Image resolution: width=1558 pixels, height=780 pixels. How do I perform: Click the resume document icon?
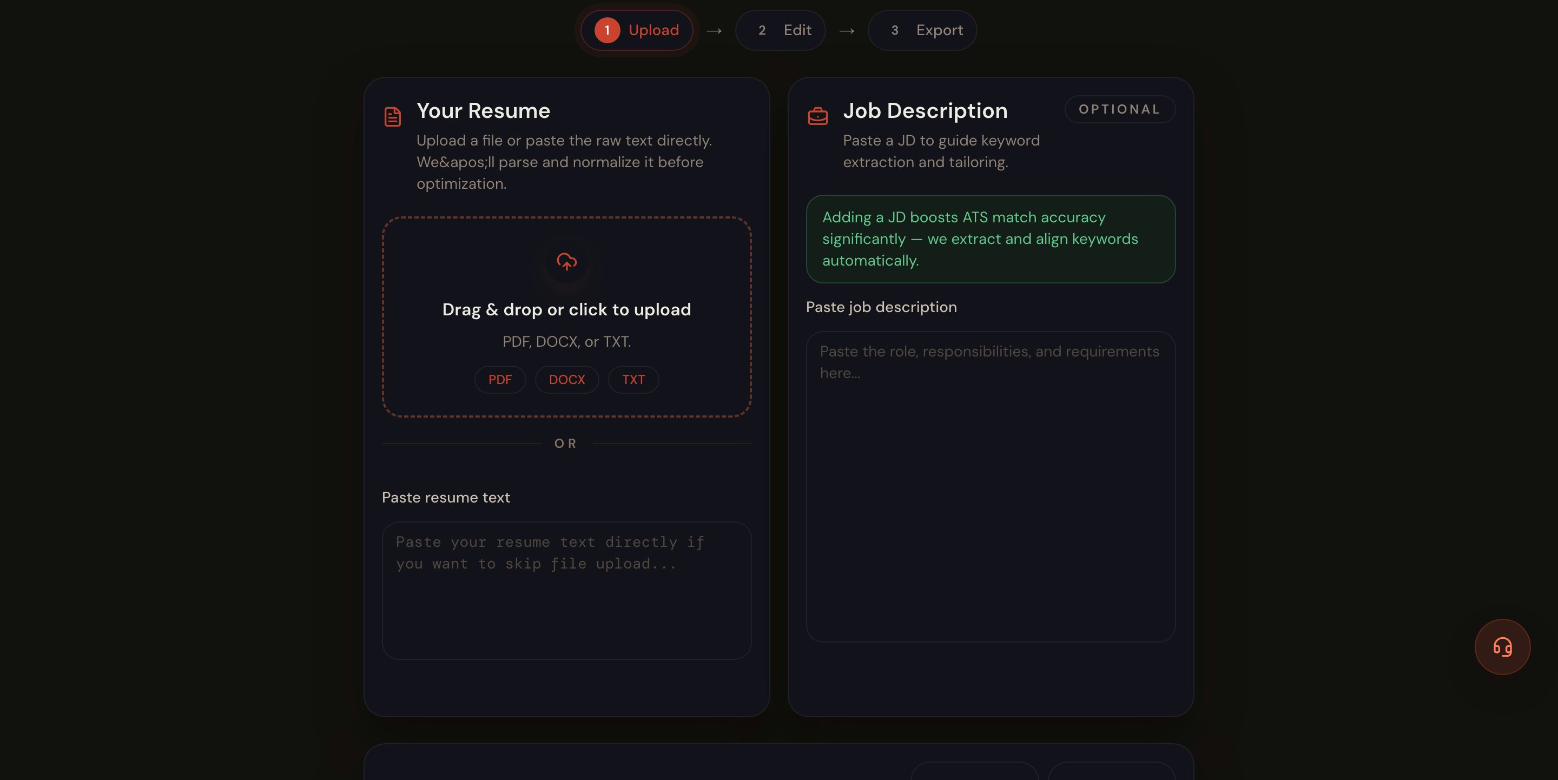(393, 117)
